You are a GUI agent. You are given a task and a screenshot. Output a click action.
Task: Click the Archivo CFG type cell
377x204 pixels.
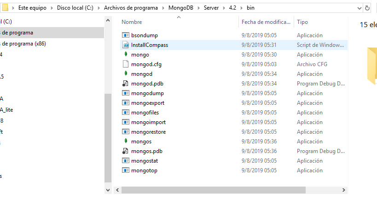point(312,64)
